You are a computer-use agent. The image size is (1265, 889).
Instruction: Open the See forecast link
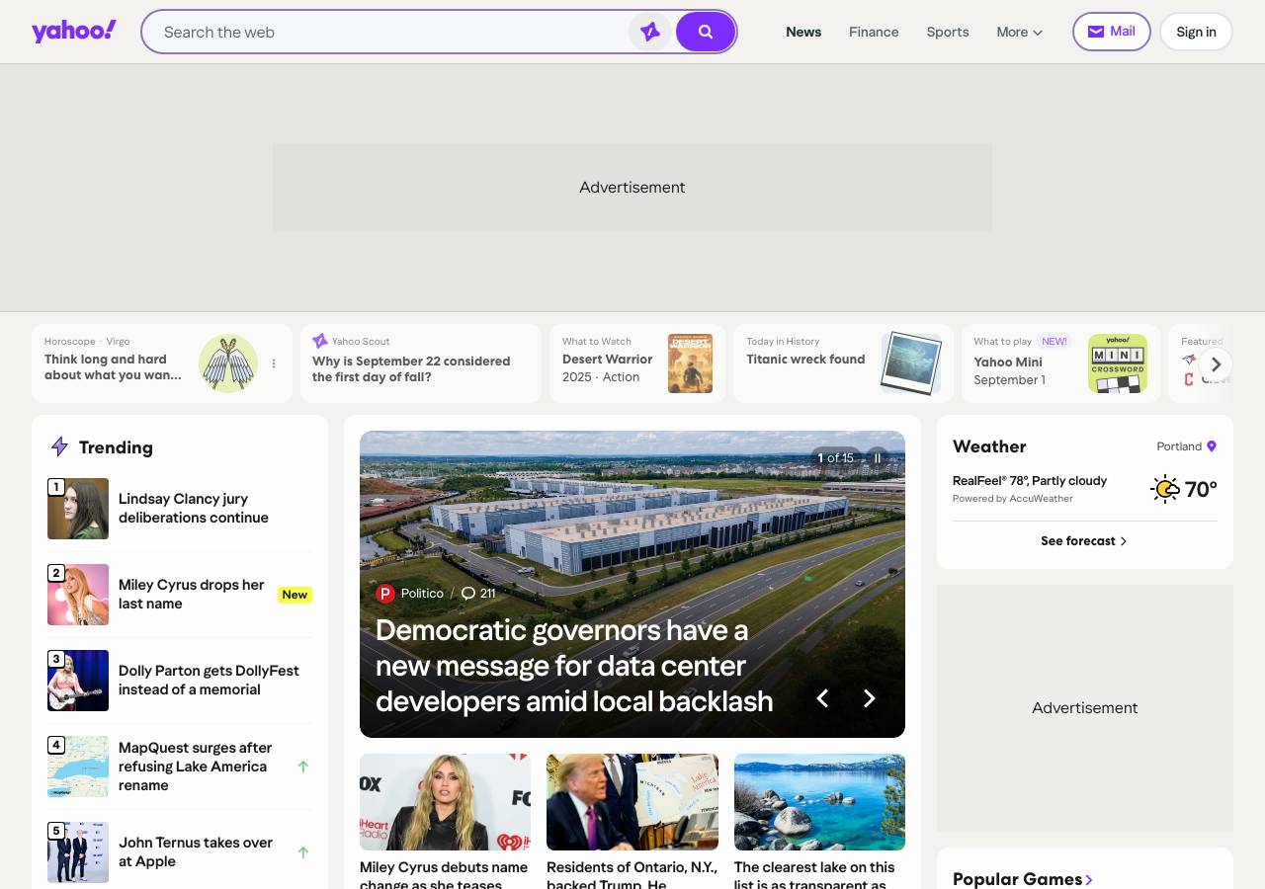tap(1084, 541)
